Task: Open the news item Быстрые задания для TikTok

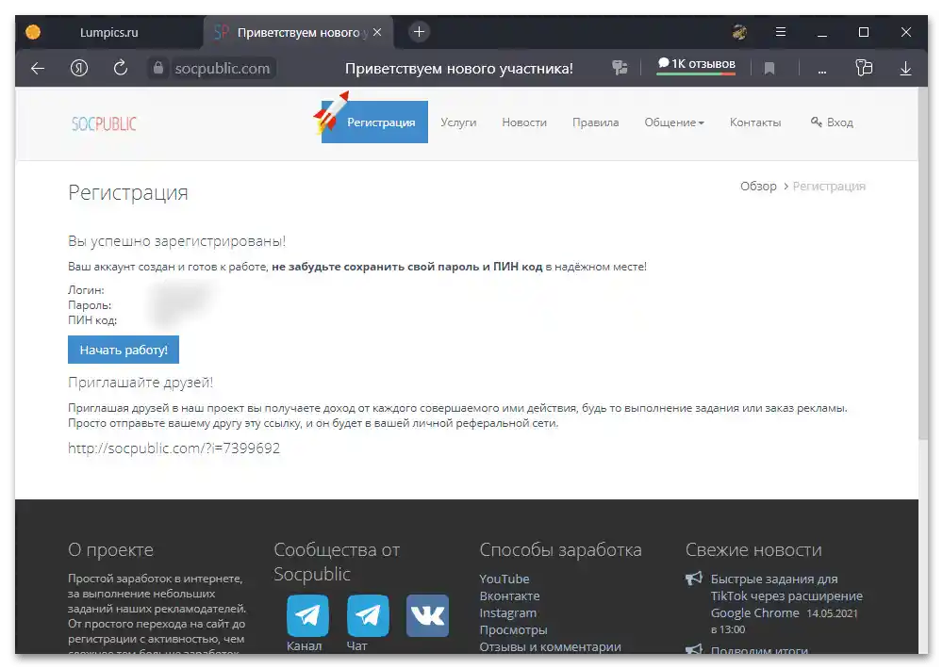Action: point(786,596)
